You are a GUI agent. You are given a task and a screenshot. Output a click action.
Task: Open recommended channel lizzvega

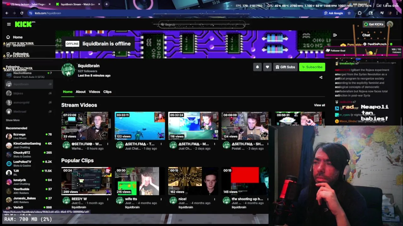[x=29, y=136]
